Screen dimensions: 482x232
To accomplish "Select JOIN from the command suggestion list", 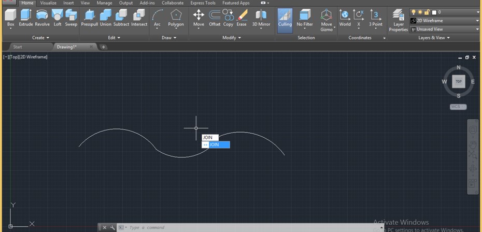I will [216, 145].
